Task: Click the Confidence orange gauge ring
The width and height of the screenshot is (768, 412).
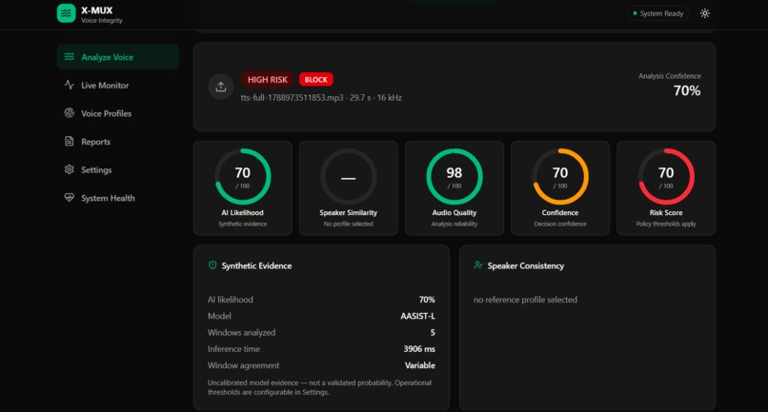Action: click(x=560, y=177)
